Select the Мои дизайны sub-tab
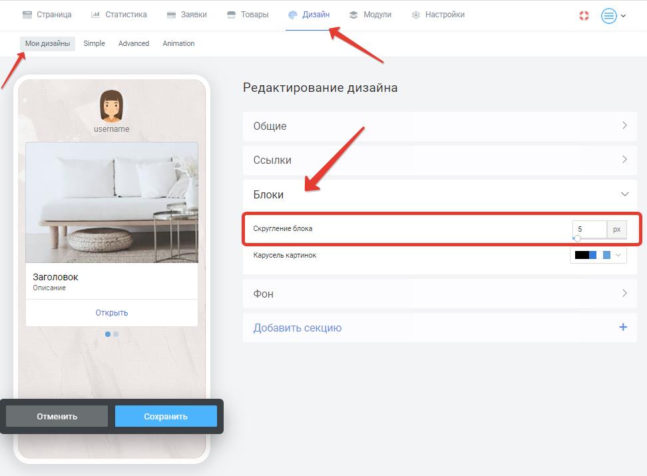The image size is (647, 476). [x=47, y=43]
